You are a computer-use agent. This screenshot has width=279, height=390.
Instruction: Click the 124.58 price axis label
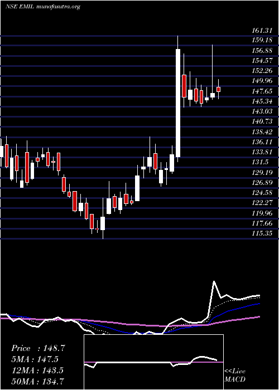click(x=262, y=193)
